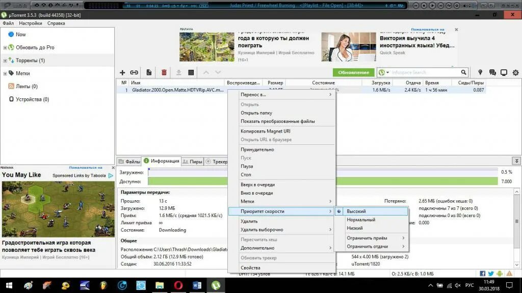The width and height of the screenshot is (522, 293).
Task: Collapse the details pane with chevron button
Action: click(516, 161)
